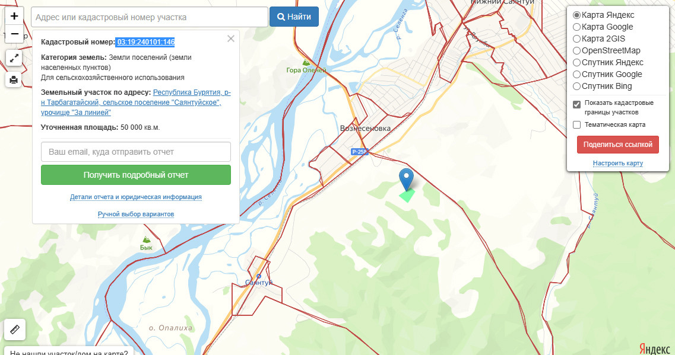Click the Саянтуй settlement label
This screenshot has height=355, width=675.
(x=259, y=282)
